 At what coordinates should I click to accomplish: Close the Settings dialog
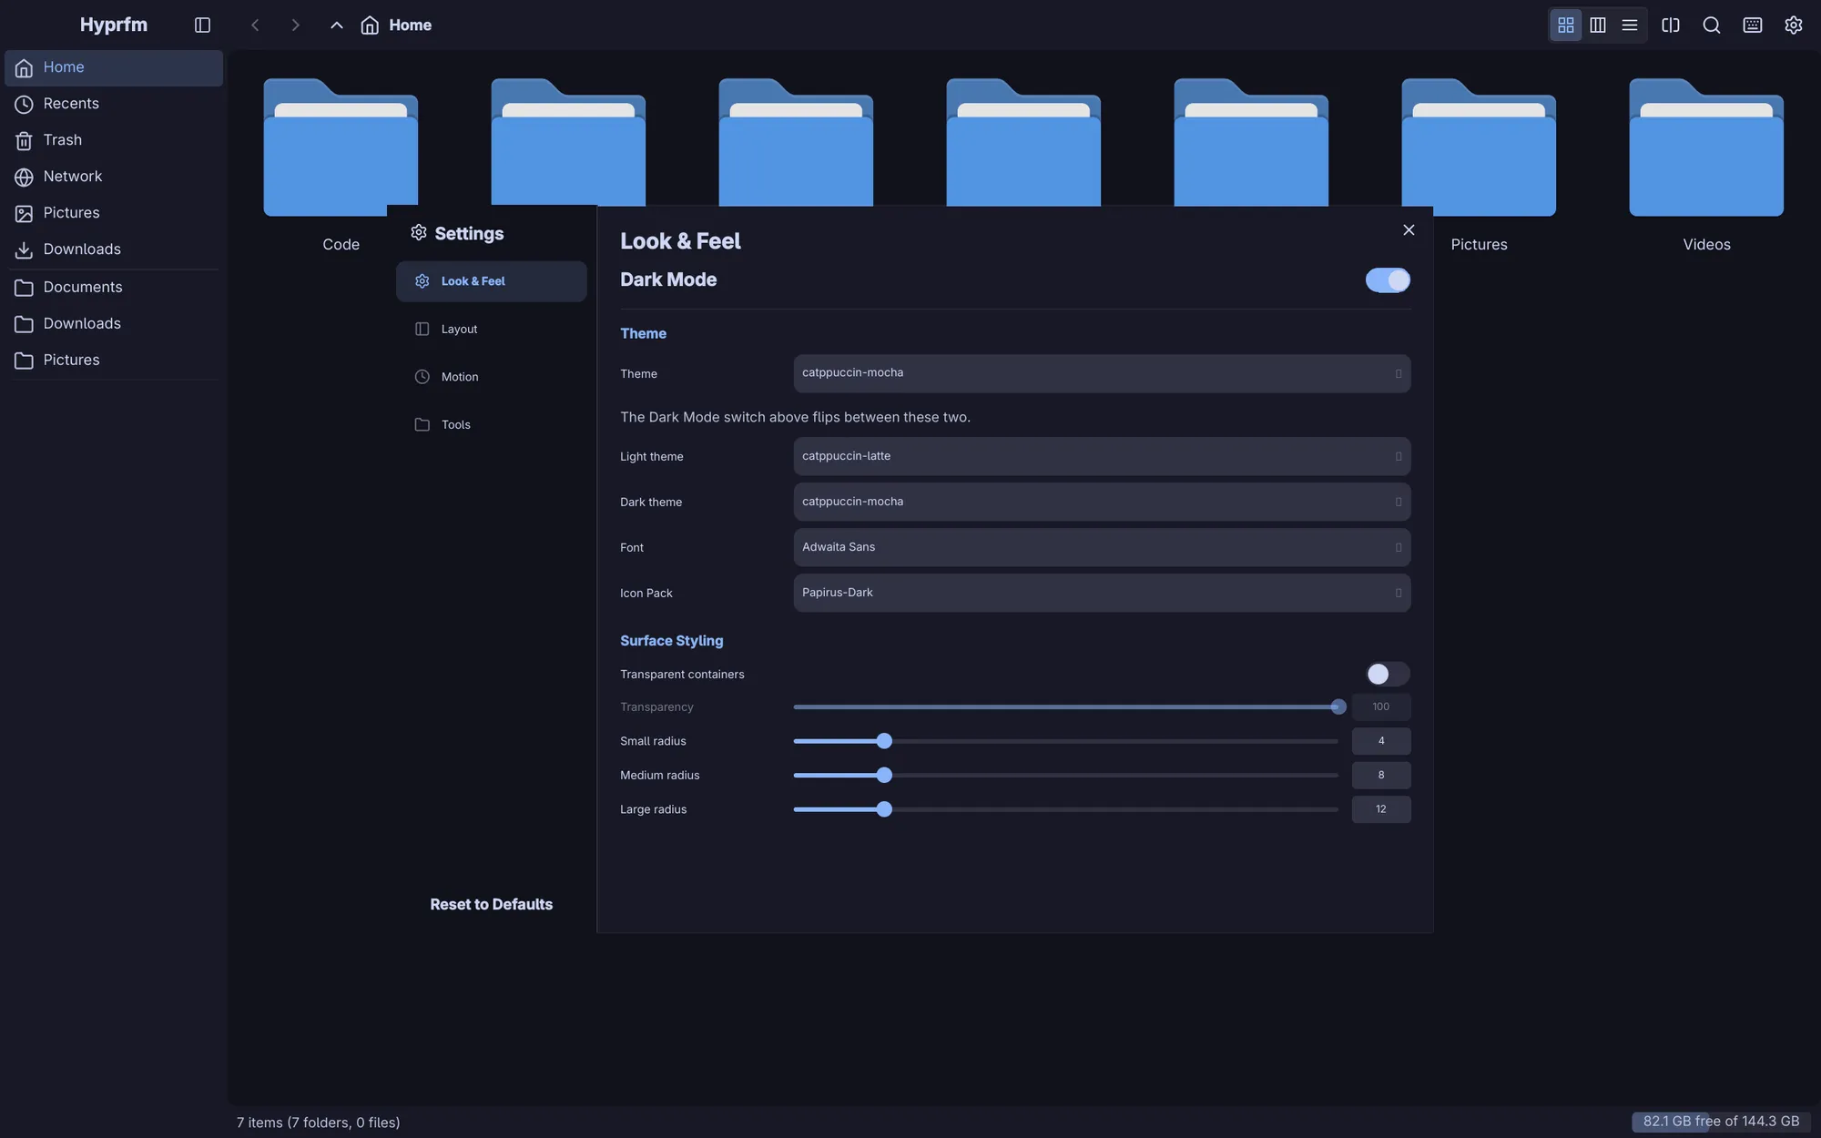1409,230
